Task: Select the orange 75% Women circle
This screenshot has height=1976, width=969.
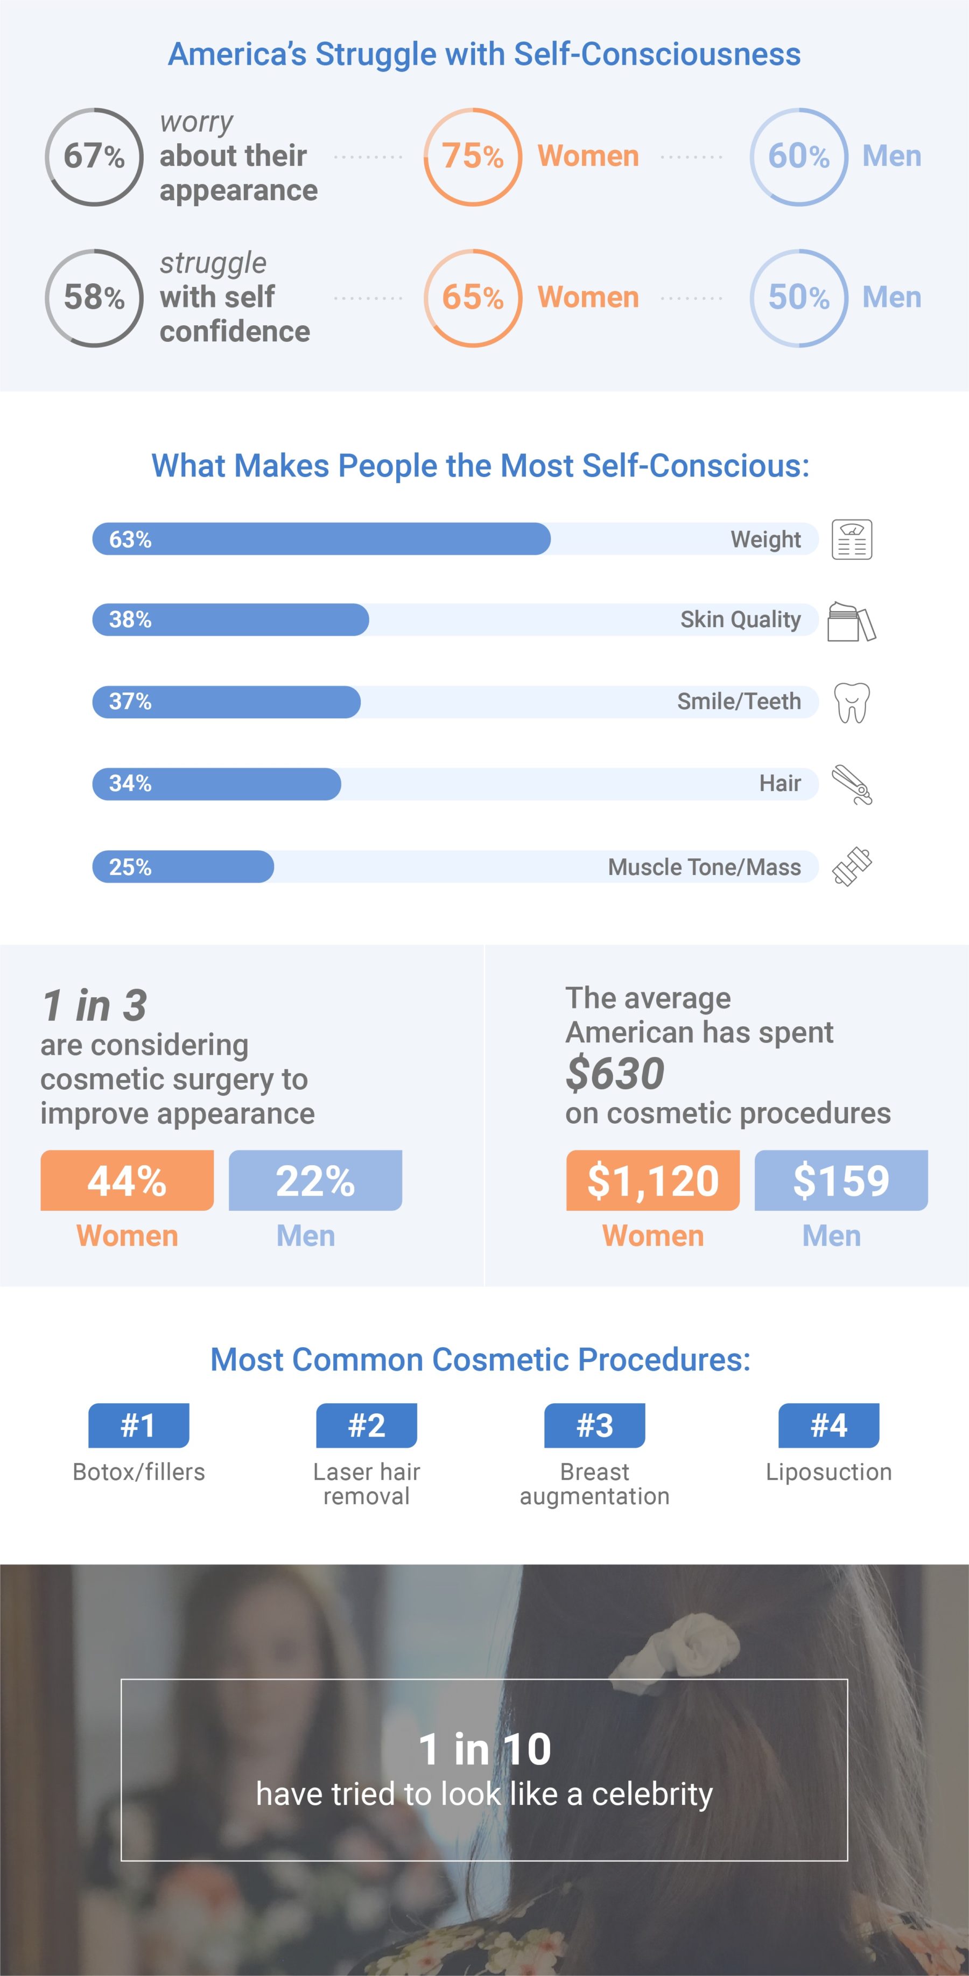Action: [473, 157]
